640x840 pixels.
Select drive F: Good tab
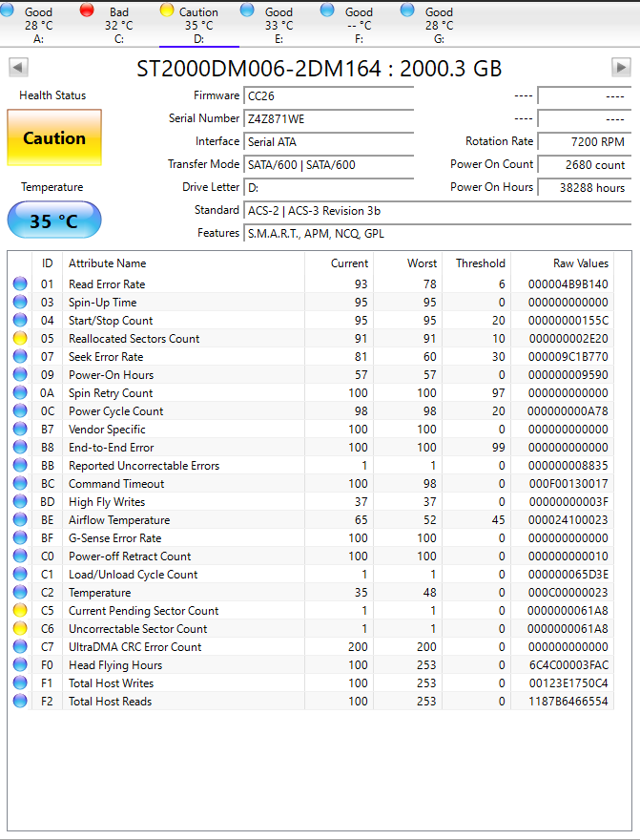(x=359, y=25)
